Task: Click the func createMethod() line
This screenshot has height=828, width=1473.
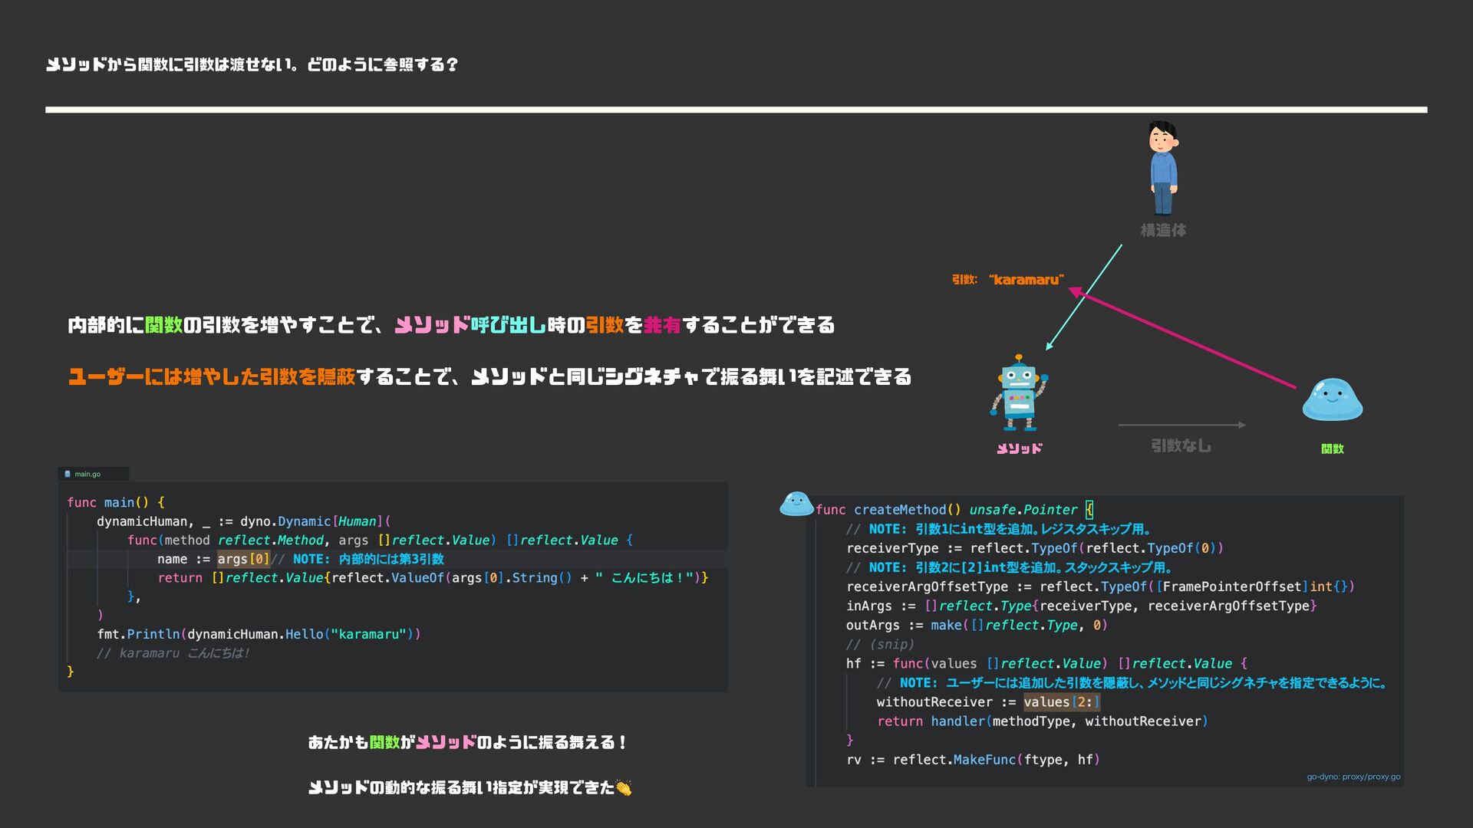Action: pos(954,510)
